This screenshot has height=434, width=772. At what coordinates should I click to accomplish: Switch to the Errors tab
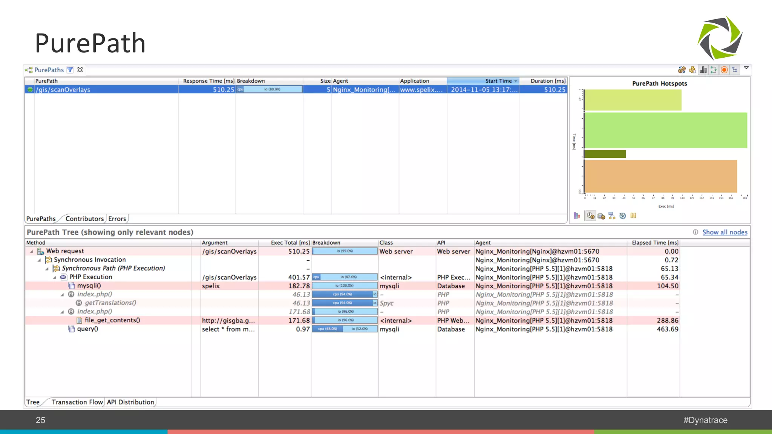pos(117,219)
